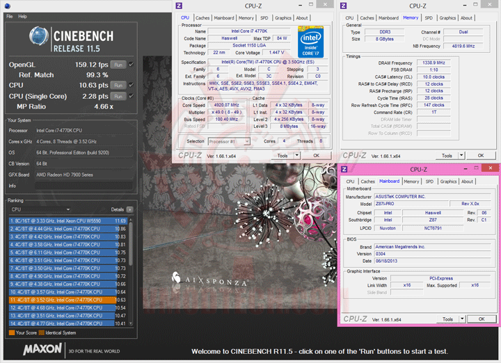The height and width of the screenshot is (363, 501).
Task: Select highlighted ranking row 11 at 3.52 GHz
Action: 68,300
